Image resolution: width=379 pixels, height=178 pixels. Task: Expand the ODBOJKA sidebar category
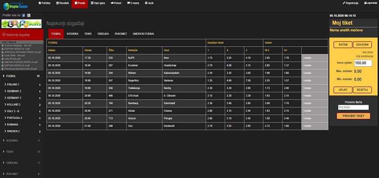[x=22, y=163]
